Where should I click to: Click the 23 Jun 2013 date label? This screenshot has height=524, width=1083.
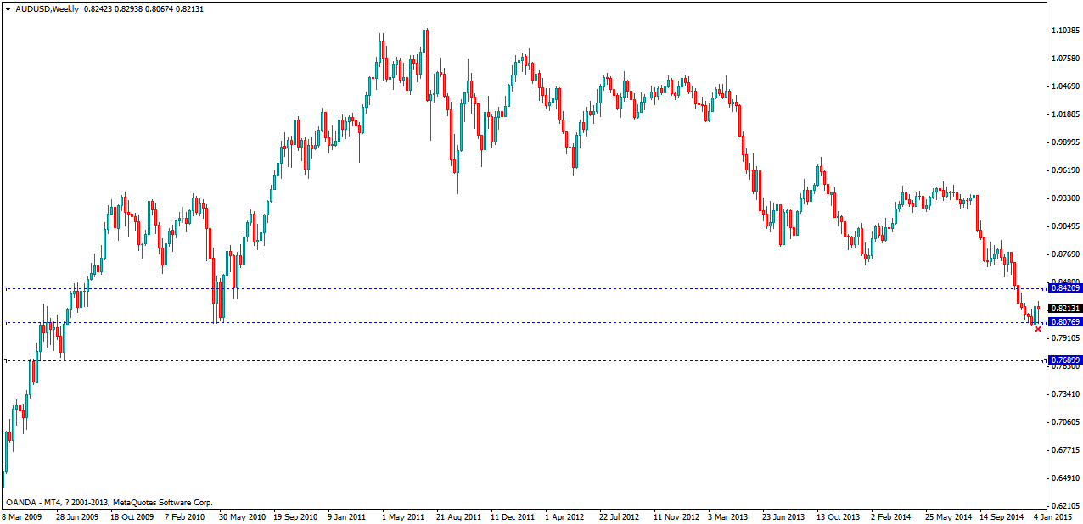coord(783,516)
